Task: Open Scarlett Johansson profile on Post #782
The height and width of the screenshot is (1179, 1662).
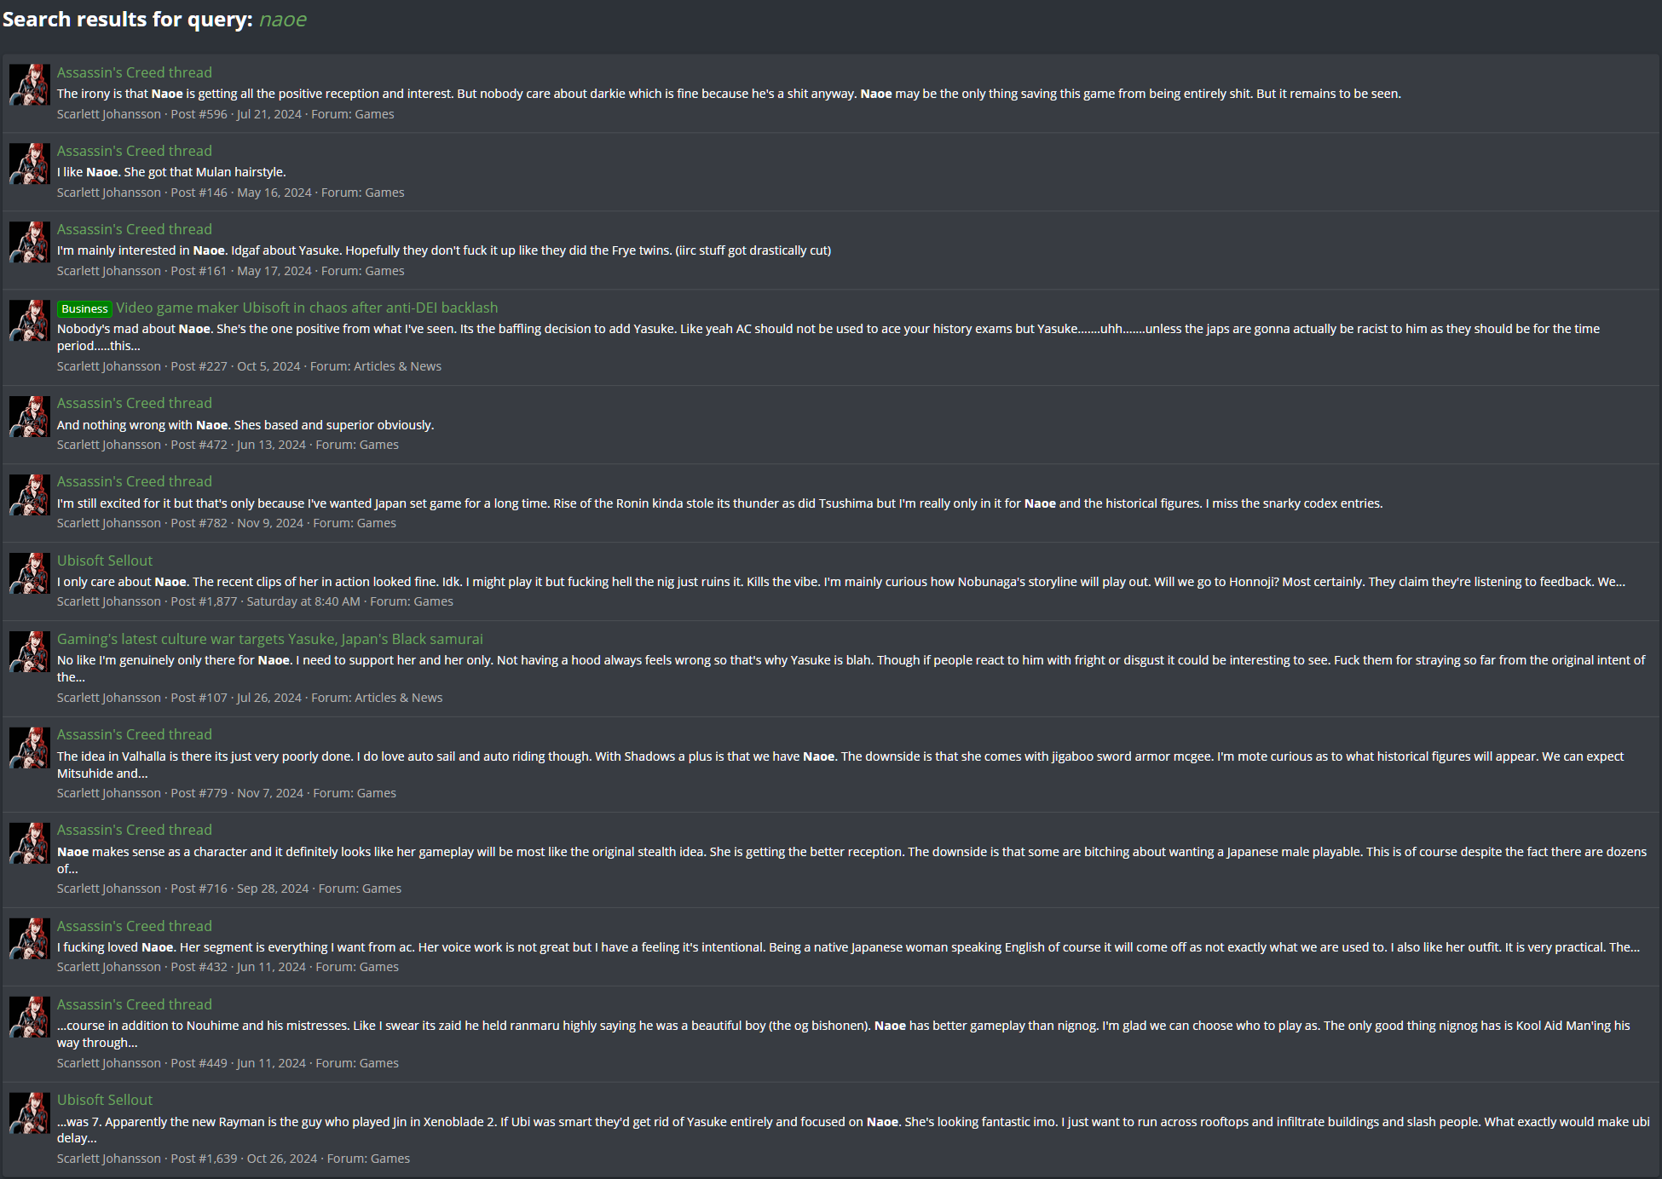Action: click(x=109, y=523)
